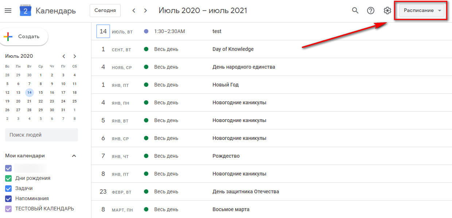Viewport: 452px width, 218px height.
Task: Open the Help icon
Action: coord(371,11)
